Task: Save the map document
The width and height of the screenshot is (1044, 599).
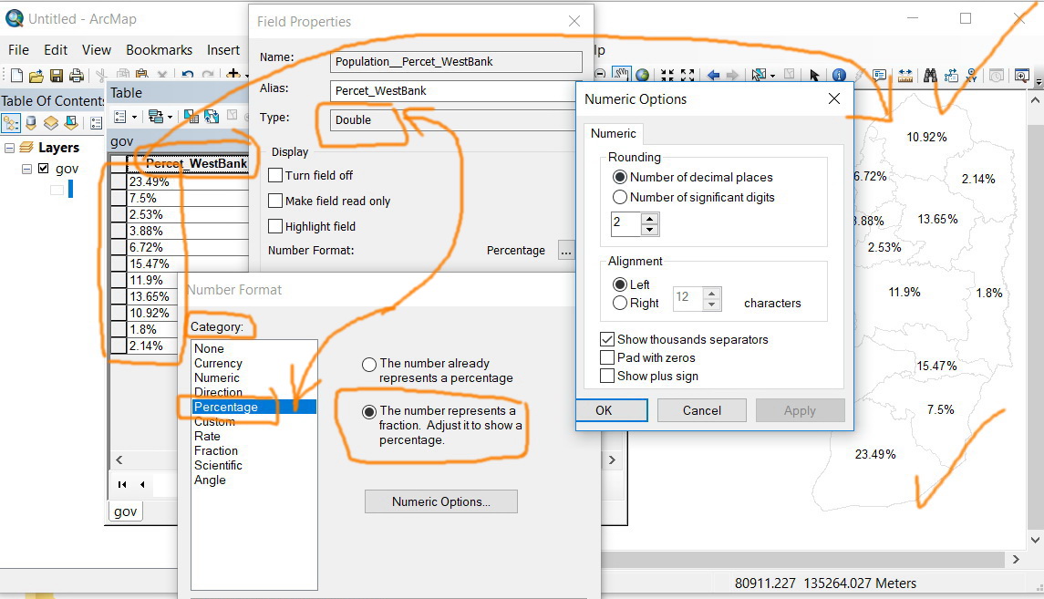Action: 57,75
